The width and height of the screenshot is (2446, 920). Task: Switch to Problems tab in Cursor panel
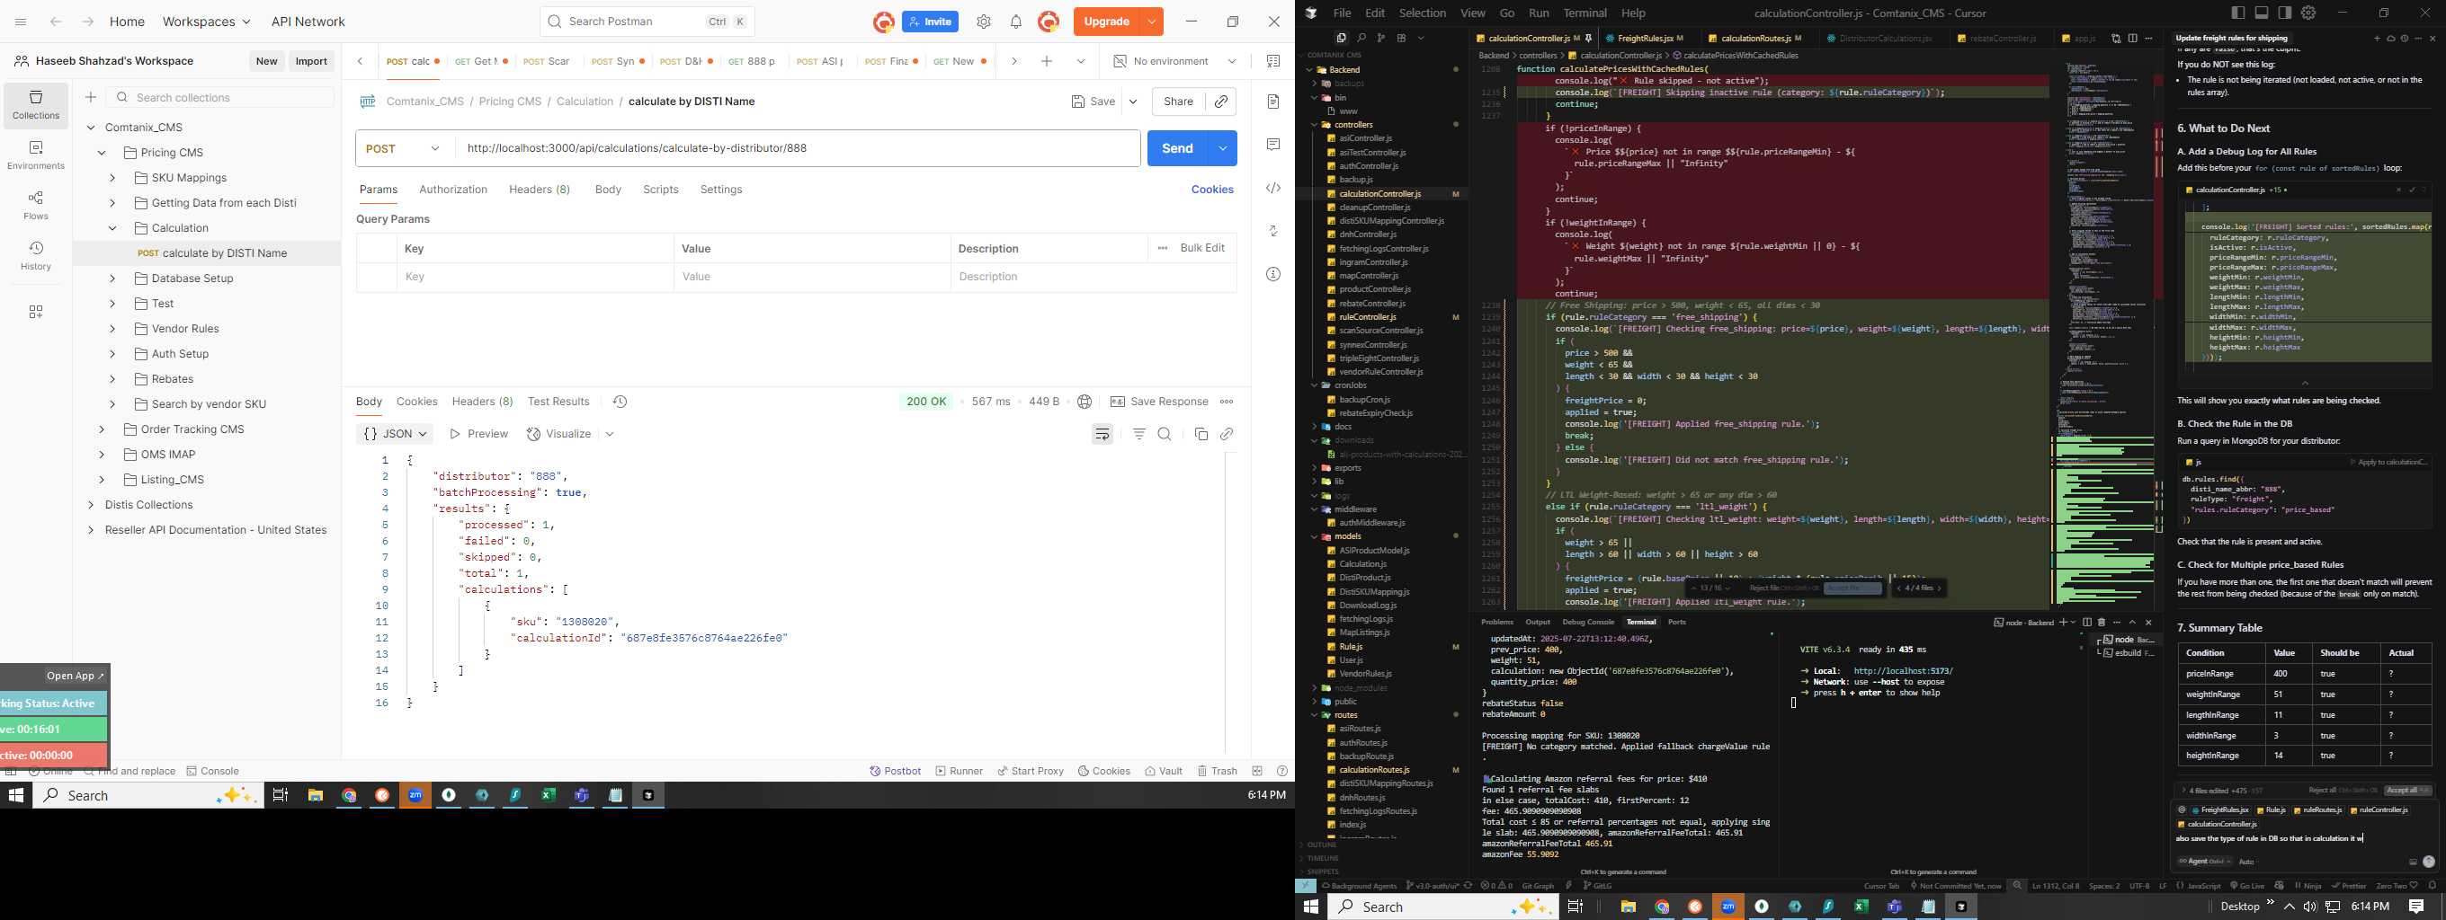pos(1496,623)
